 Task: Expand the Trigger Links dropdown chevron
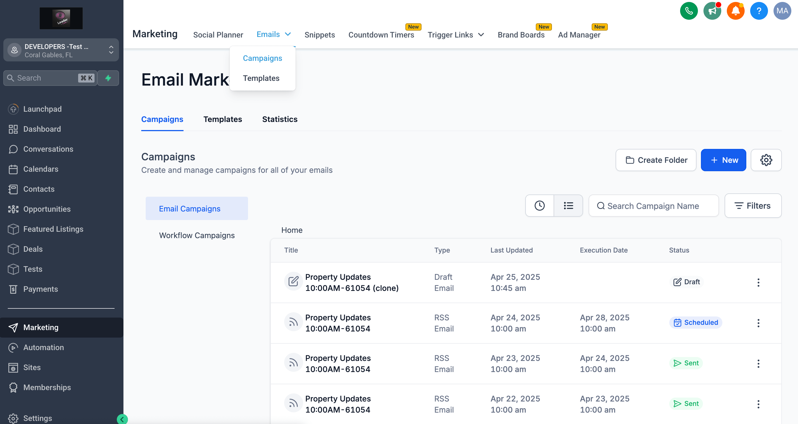[481, 35]
